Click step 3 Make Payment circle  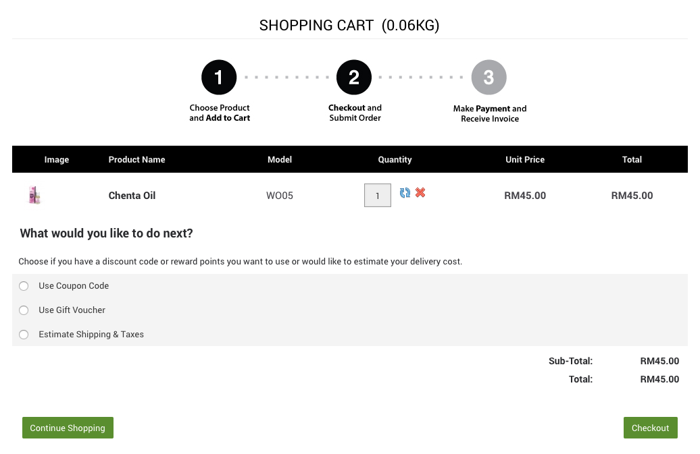(489, 78)
